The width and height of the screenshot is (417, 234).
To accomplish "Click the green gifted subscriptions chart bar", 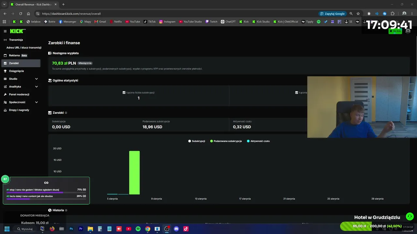I will point(134,173).
